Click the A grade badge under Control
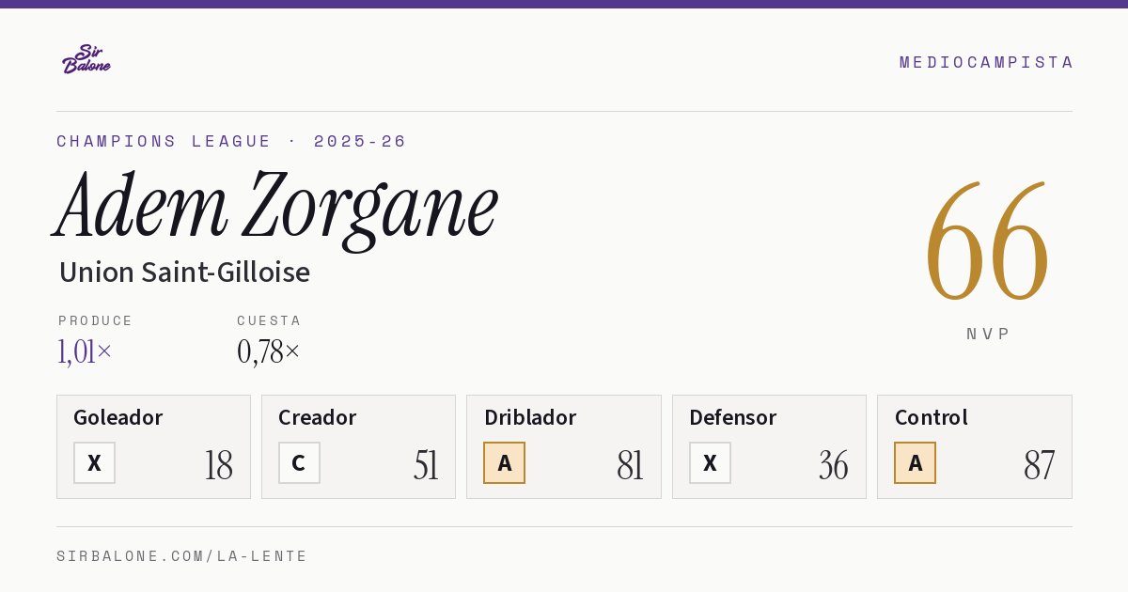This screenshot has height=592, width=1128. [915, 463]
